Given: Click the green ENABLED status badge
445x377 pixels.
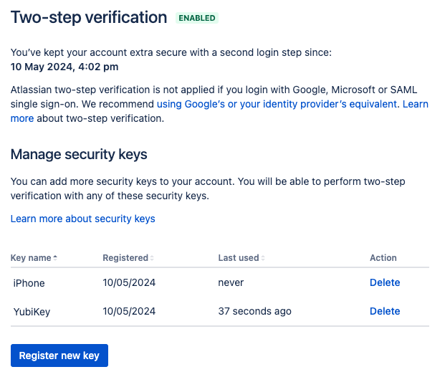Looking at the screenshot, I should 197,17.
